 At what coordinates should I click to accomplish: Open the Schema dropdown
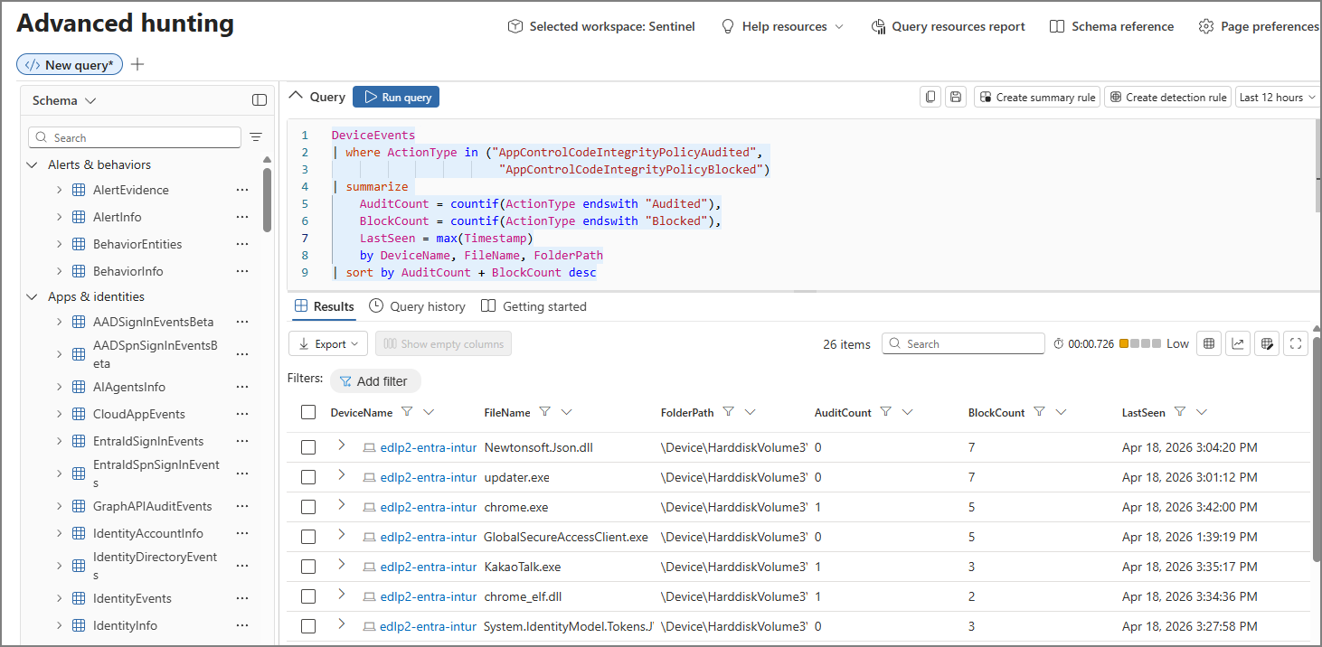pyautogui.click(x=64, y=100)
